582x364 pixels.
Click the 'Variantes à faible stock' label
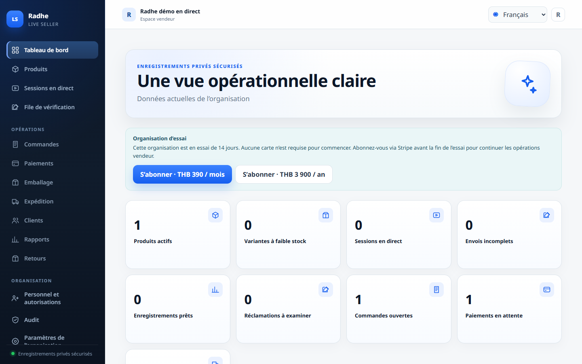coord(275,241)
